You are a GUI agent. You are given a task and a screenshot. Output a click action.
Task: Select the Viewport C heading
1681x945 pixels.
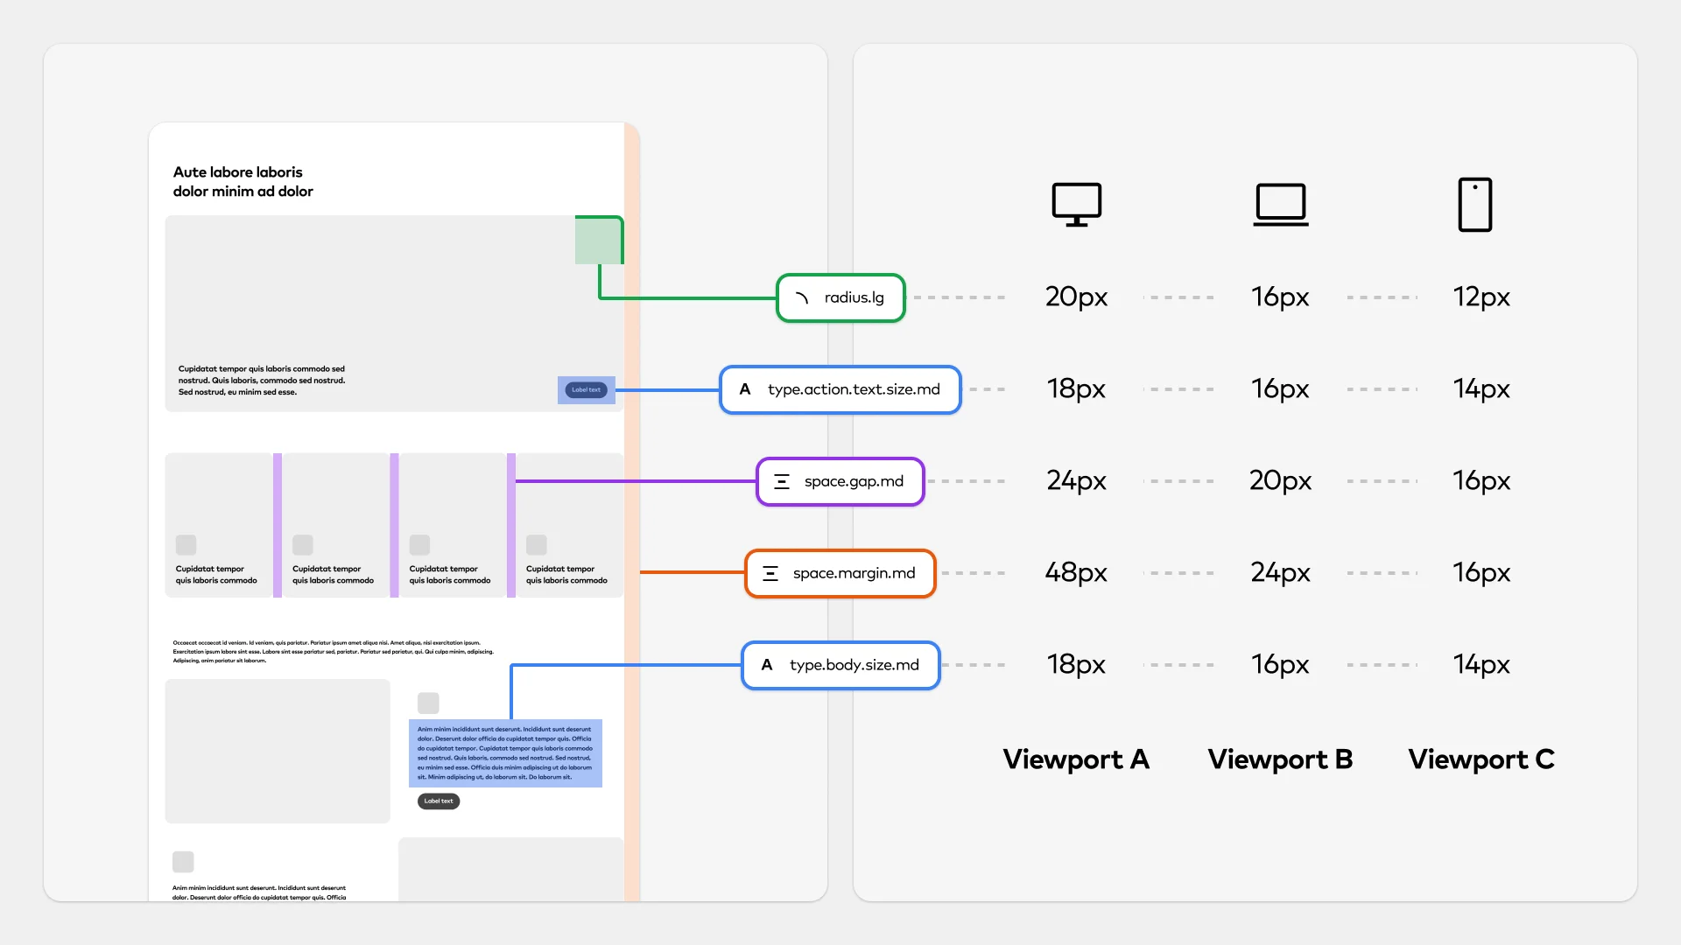[x=1481, y=759]
